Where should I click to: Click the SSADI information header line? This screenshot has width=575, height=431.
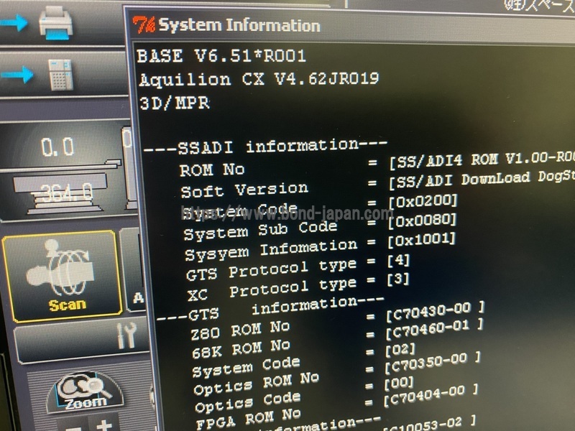click(266, 147)
